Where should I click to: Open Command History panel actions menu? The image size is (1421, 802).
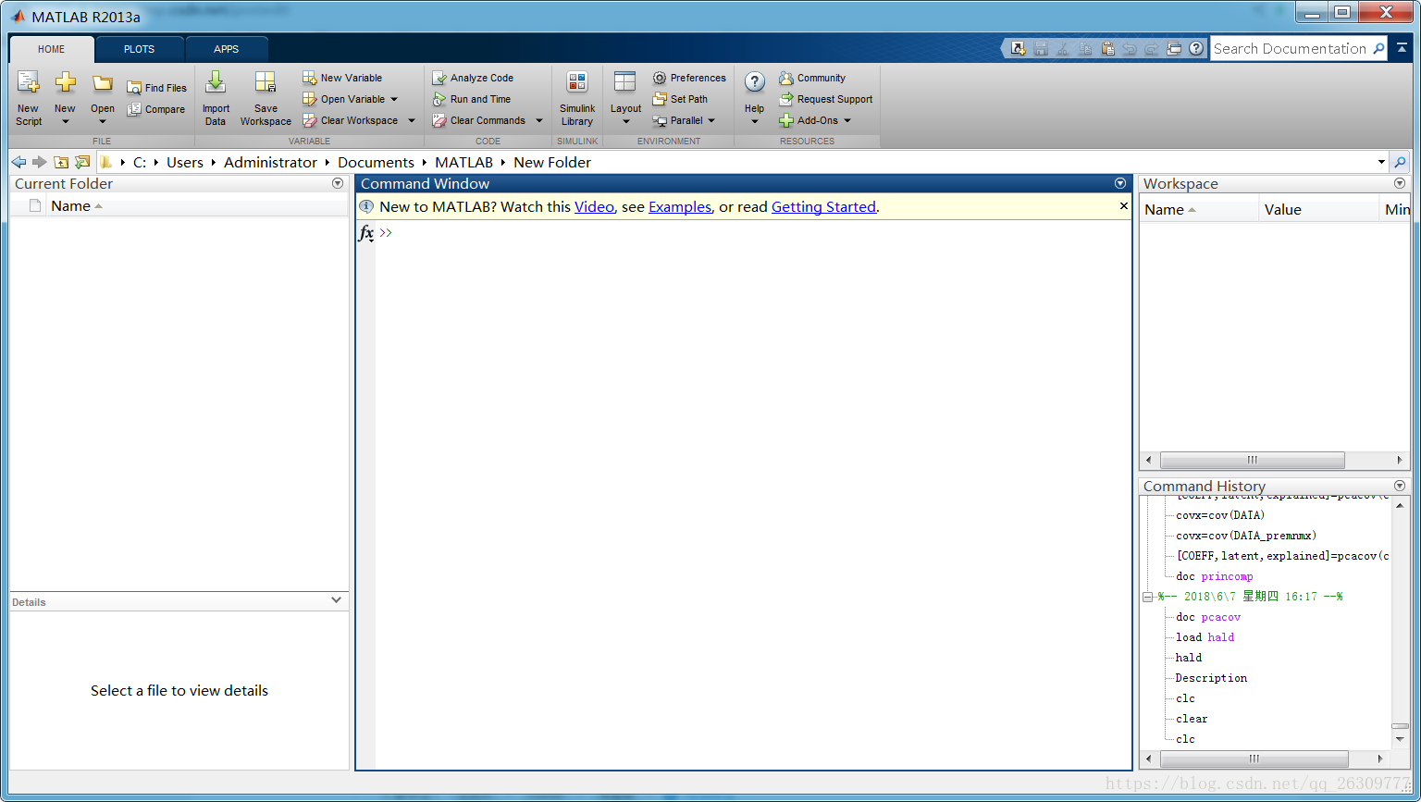(x=1400, y=486)
